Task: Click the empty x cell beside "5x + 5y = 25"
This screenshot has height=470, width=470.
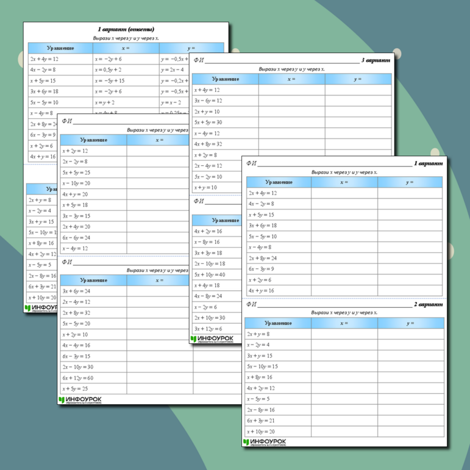Action: pos(158,173)
